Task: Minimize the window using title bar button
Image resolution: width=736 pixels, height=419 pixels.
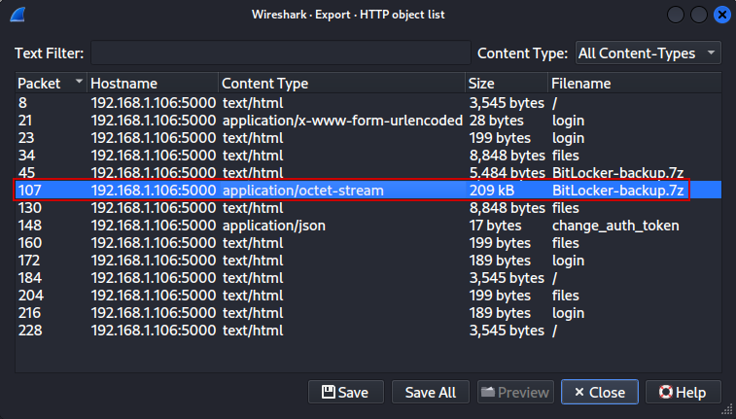Action: click(x=675, y=15)
